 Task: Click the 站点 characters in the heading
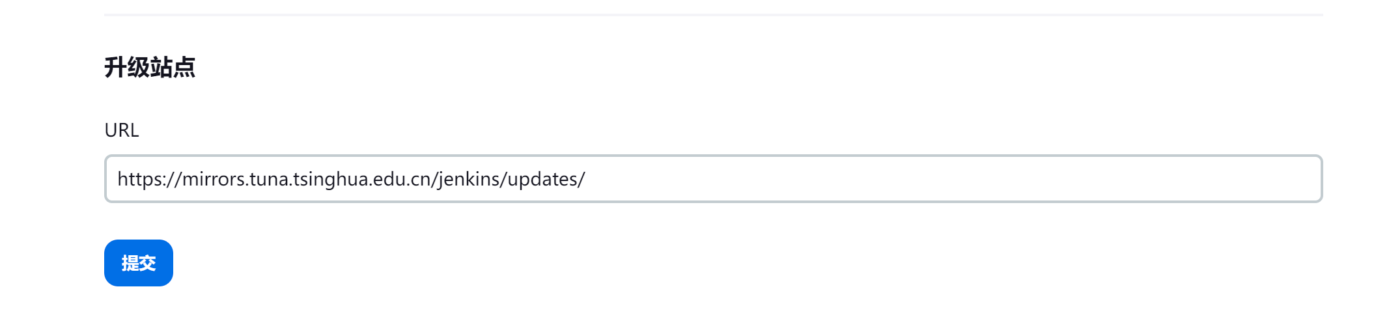[x=173, y=68]
